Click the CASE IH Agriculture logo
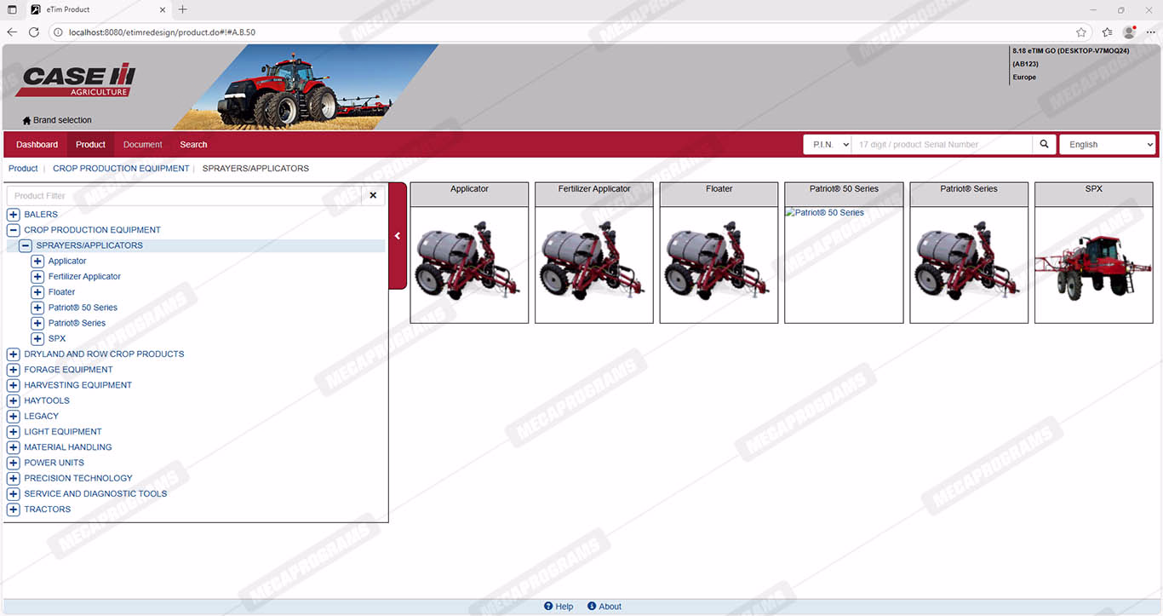The height and width of the screenshot is (616, 1163). [79, 80]
